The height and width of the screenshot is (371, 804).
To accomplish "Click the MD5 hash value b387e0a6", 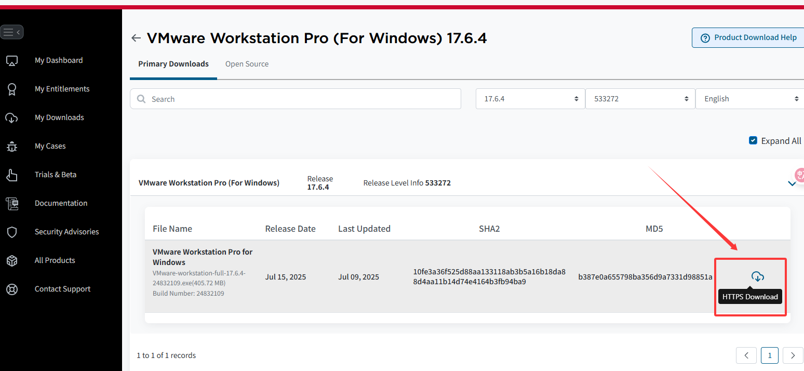I will coord(646,277).
